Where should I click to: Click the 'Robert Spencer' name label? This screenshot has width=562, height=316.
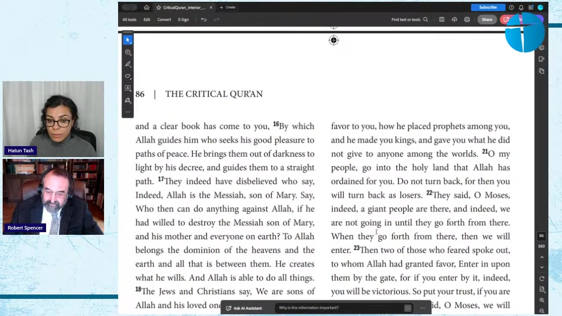click(x=25, y=228)
